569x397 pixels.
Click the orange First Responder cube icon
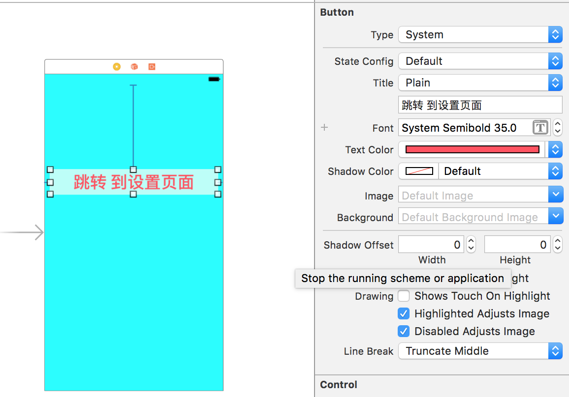(x=134, y=67)
